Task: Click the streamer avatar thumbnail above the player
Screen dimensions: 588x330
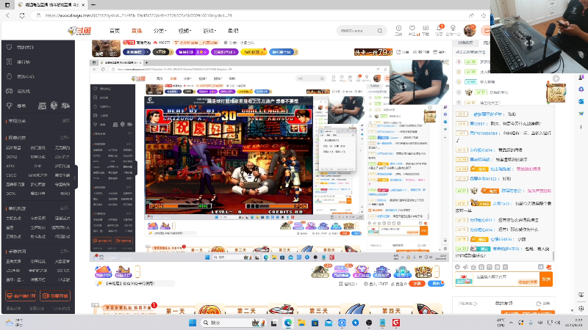Action: [106, 48]
